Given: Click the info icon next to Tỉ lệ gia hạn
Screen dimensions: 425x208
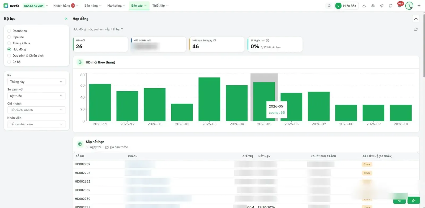Looking at the screenshot, I should click(x=267, y=41).
